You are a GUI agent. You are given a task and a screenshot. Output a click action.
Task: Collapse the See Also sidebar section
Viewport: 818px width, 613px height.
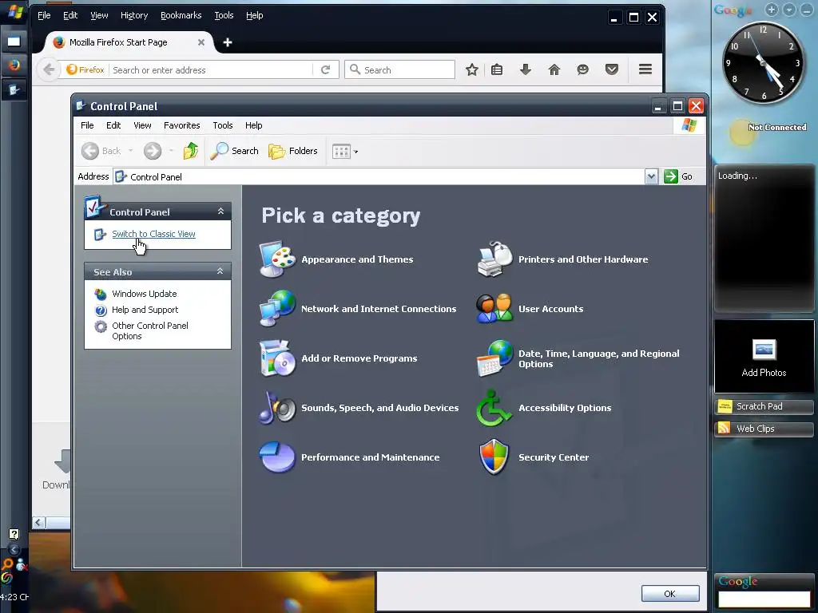pos(220,271)
